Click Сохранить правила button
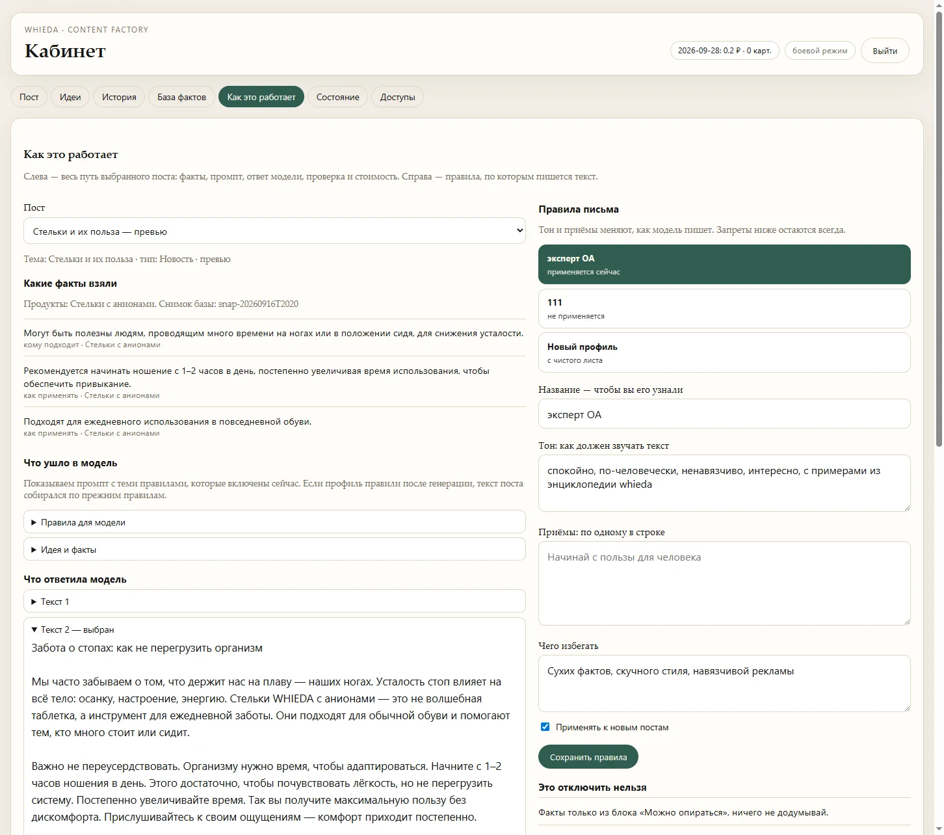The image size is (944, 835). point(588,757)
